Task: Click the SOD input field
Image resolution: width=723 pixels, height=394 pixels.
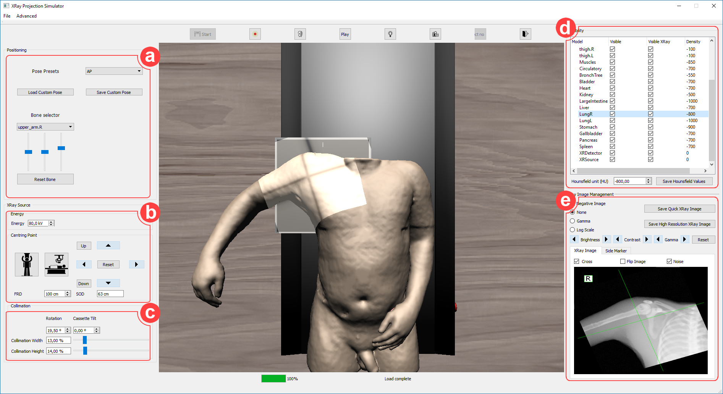Action: (110, 294)
